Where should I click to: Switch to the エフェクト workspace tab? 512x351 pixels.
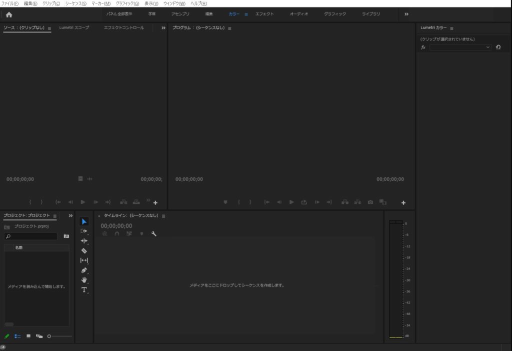(264, 14)
